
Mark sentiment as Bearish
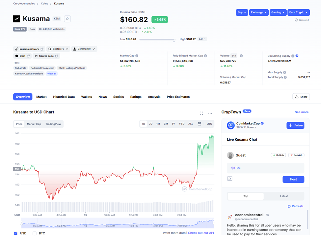click(296, 155)
